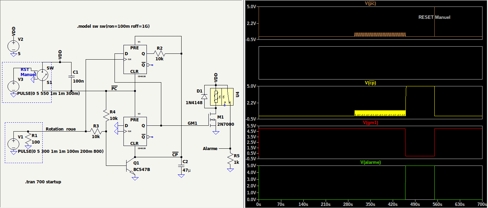
Task: Click the ground symbol under capacitor C2
Action: point(181,176)
